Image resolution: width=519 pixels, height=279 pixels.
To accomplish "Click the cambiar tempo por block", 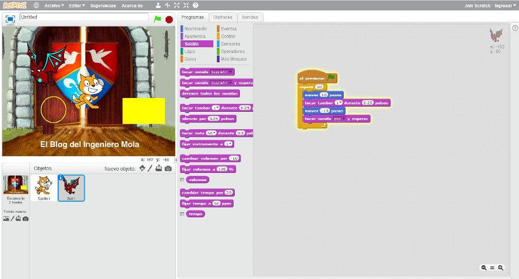I will tap(207, 193).
